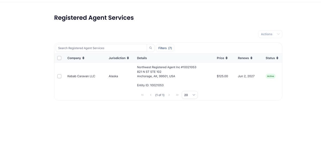Go to last page double-arrow
The height and width of the screenshot is (155, 321).
pos(177,95)
